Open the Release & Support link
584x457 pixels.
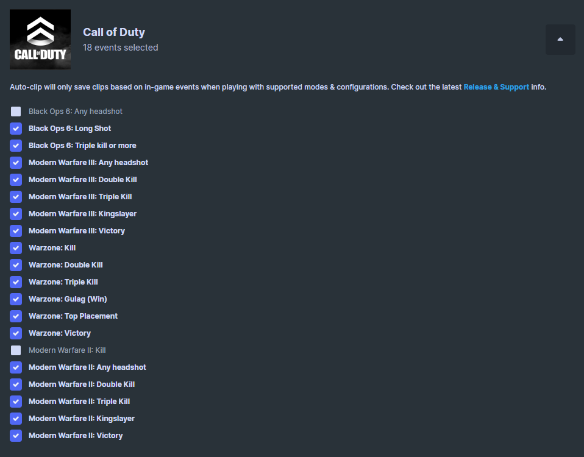(496, 87)
